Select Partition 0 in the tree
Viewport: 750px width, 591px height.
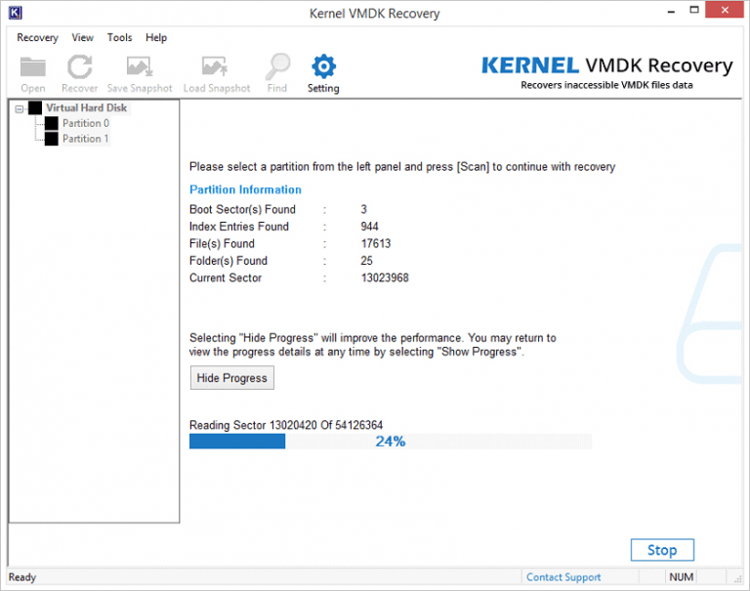[x=85, y=123]
